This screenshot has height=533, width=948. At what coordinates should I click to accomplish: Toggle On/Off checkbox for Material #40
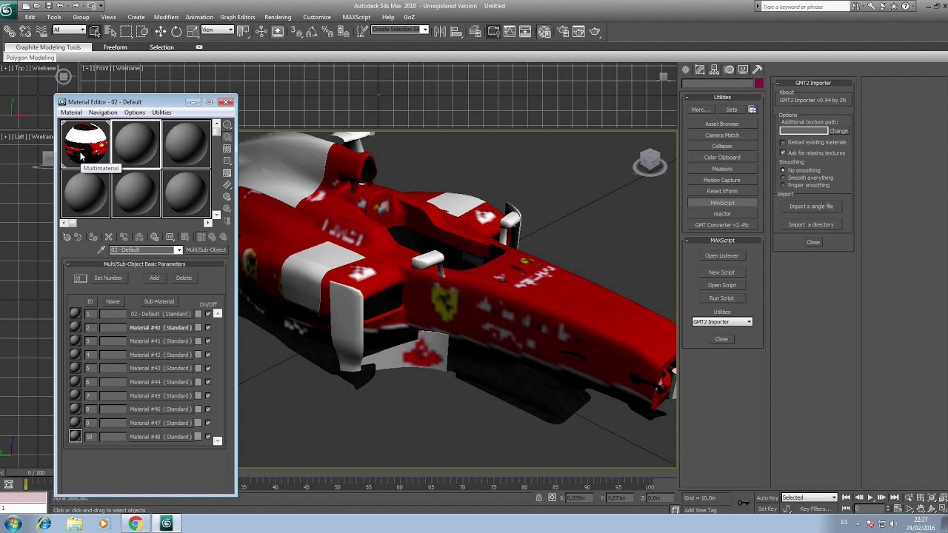(208, 327)
